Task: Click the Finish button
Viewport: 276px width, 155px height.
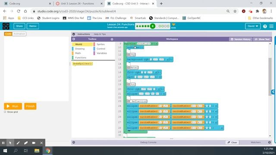Action: pyautogui.click(x=30, y=106)
